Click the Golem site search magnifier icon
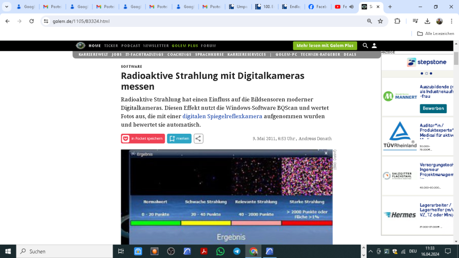This screenshot has width=459, height=258. pyautogui.click(x=365, y=45)
